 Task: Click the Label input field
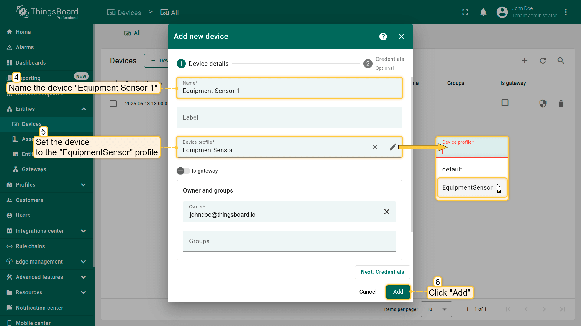(289, 118)
